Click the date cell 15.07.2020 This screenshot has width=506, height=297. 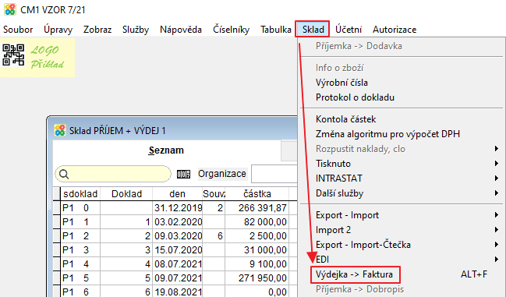click(x=178, y=250)
